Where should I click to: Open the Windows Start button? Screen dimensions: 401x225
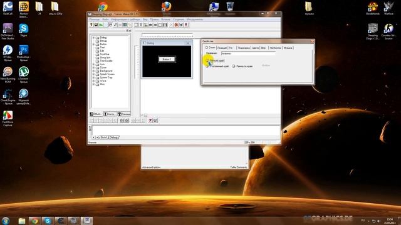point(6,221)
